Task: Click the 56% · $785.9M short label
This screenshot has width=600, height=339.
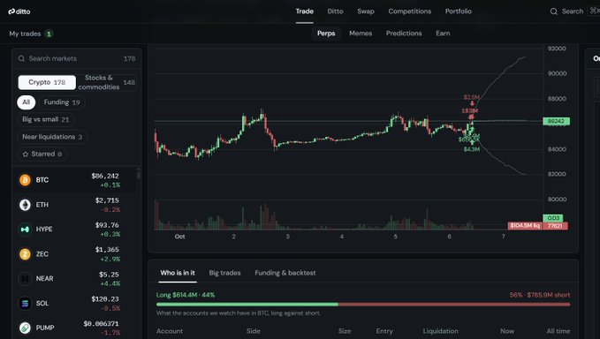Action: (x=540, y=295)
